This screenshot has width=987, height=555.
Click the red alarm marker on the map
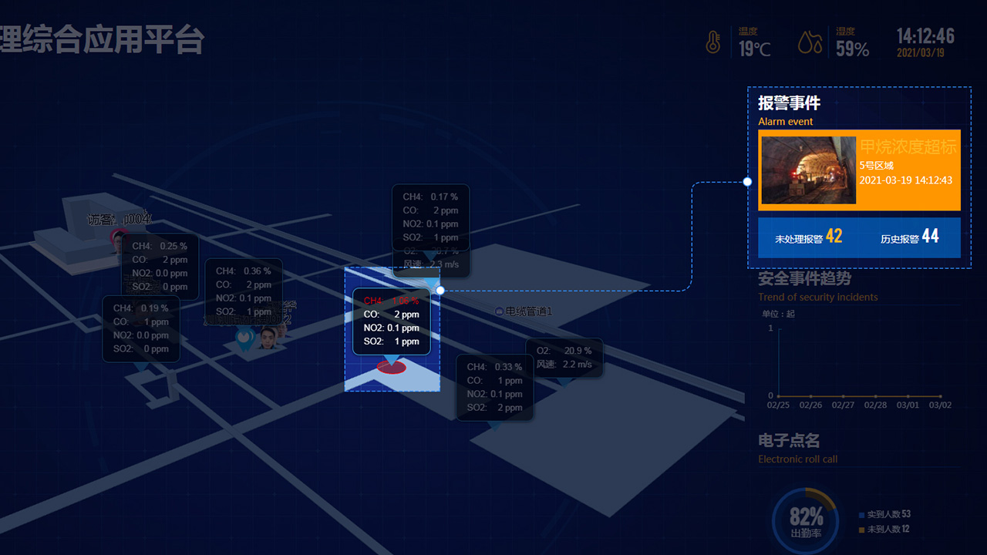click(392, 368)
